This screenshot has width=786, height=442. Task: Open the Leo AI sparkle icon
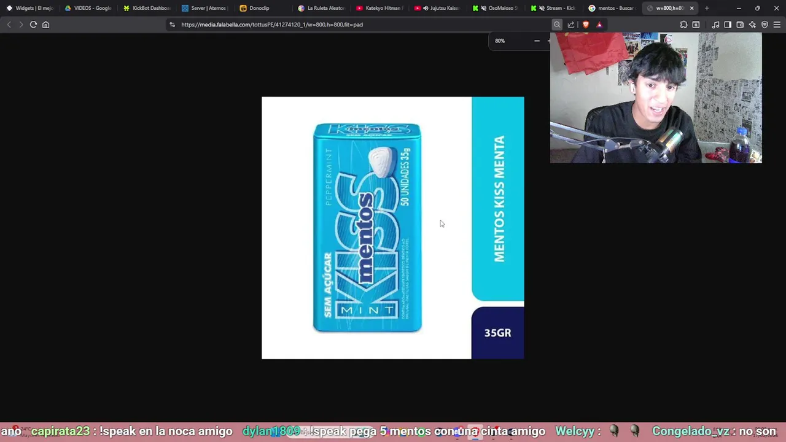[752, 25]
